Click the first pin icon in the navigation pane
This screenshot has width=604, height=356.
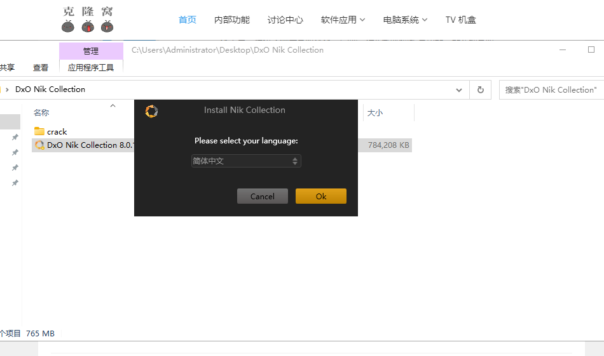15,137
